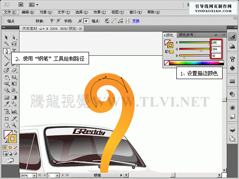Screen dimensions: 239x179
Task: Convert selected anchor to corner button
Action: click(x=52, y=21)
